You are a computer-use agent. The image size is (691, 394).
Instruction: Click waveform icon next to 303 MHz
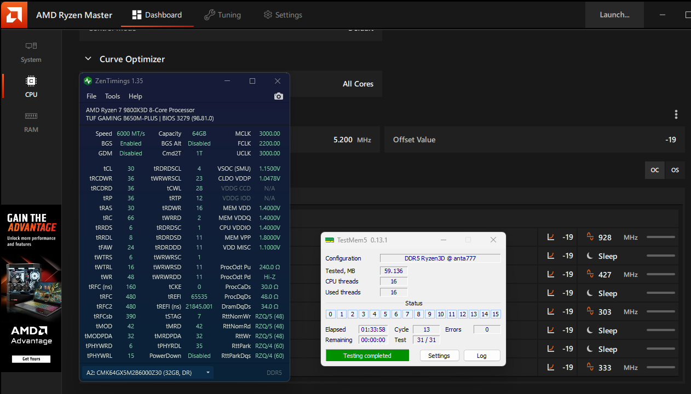(x=590, y=311)
